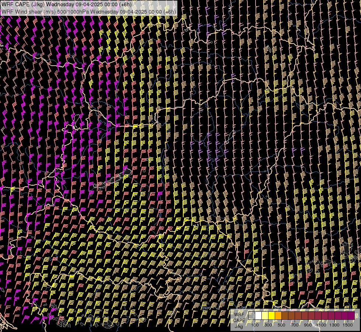Image resolution: width=361 pixels, height=332 pixels.
Task: Click the 'WRF' word in the legend
Action: coord(239,315)
